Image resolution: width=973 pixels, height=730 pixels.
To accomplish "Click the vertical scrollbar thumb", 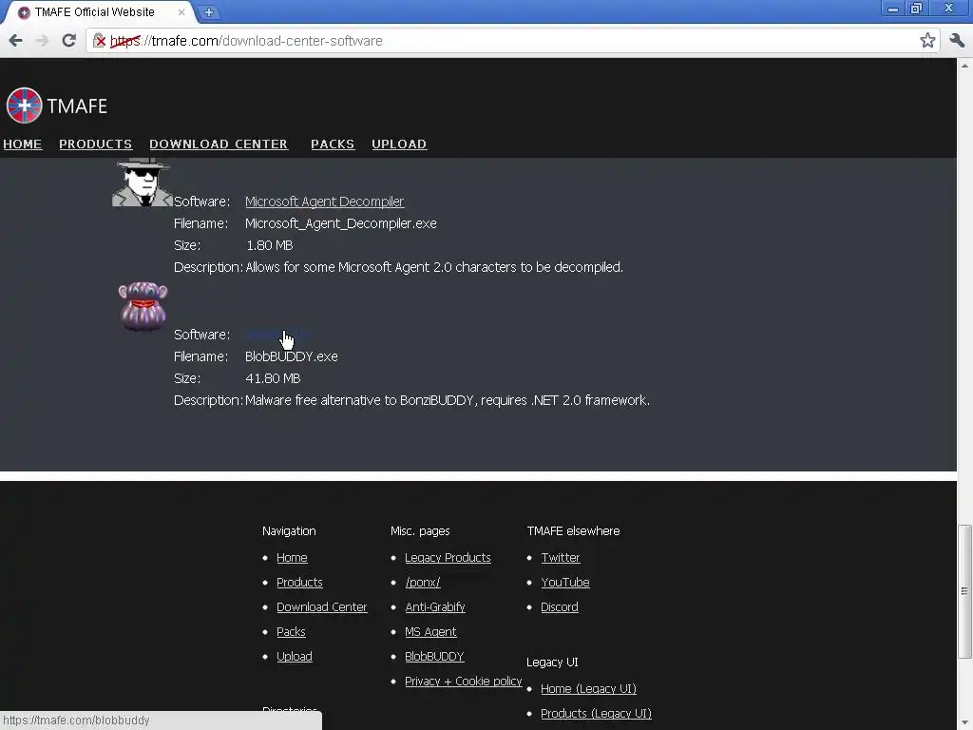I will coord(964,591).
